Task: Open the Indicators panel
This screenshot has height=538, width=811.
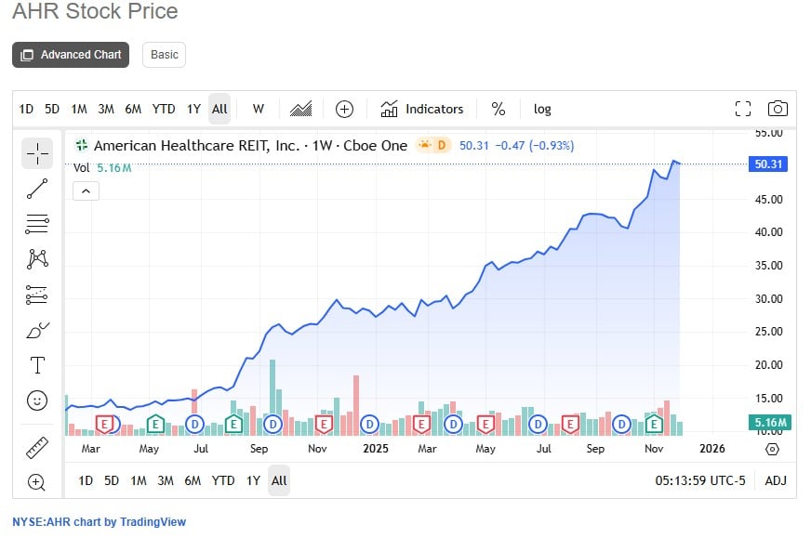Action: tap(422, 109)
